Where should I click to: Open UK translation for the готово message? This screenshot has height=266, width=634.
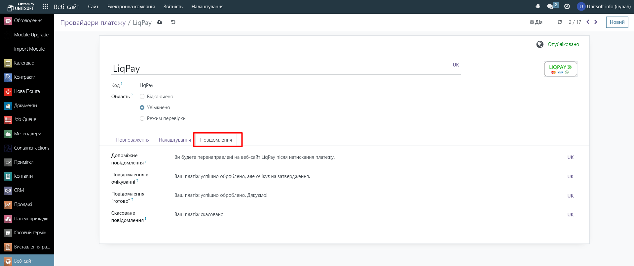(x=571, y=196)
